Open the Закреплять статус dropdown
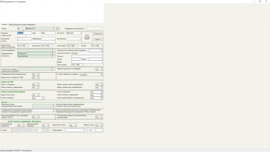The image size is (270, 152). click(x=75, y=125)
